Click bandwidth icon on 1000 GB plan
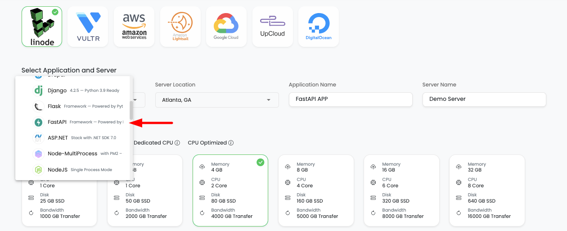567x231 pixels. click(x=31, y=213)
